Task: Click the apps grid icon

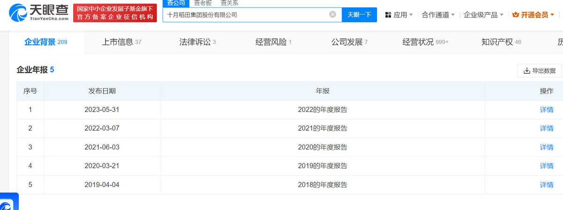Action: [388, 15]
